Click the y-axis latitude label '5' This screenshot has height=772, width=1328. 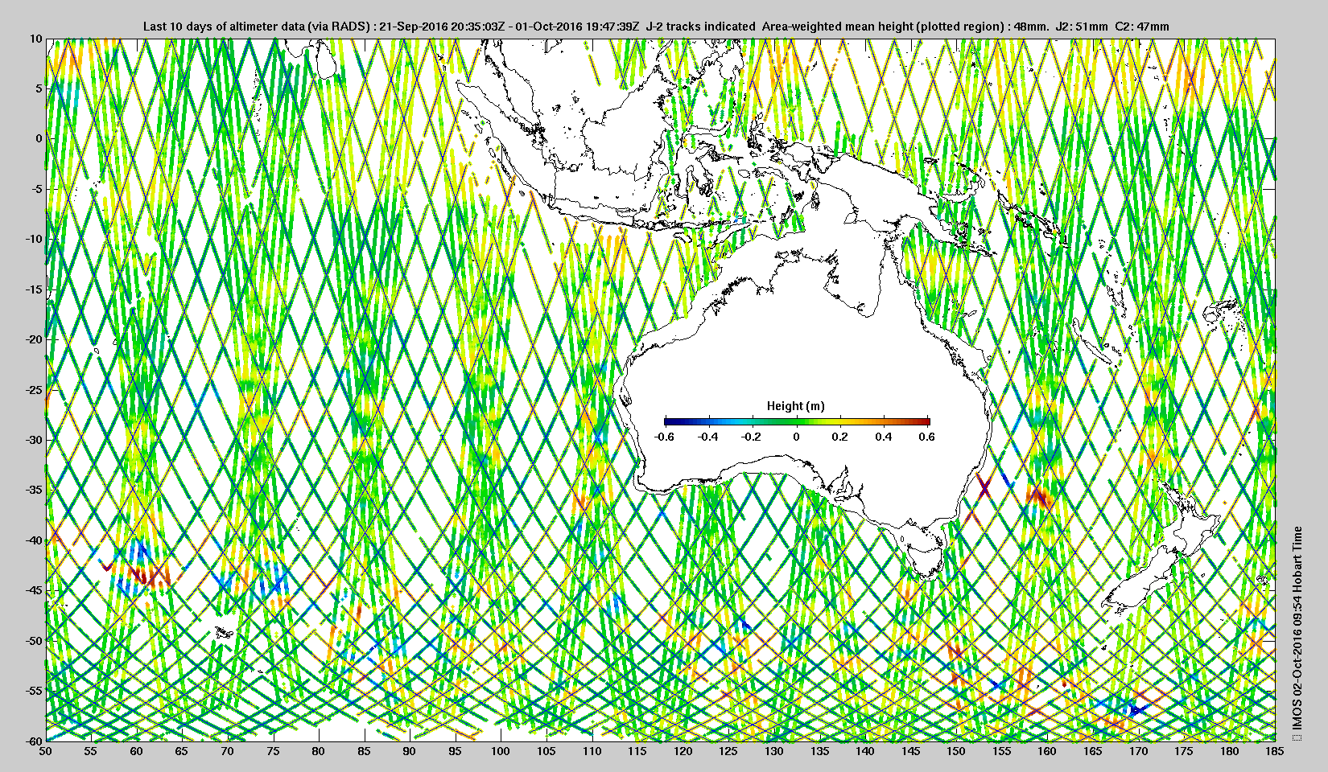(39, 88)
